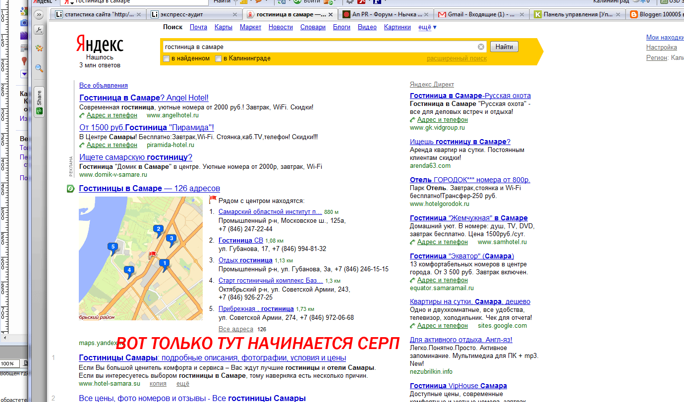
Task: Open the blue dropdown arrow in background window
Action: point(24,74)
